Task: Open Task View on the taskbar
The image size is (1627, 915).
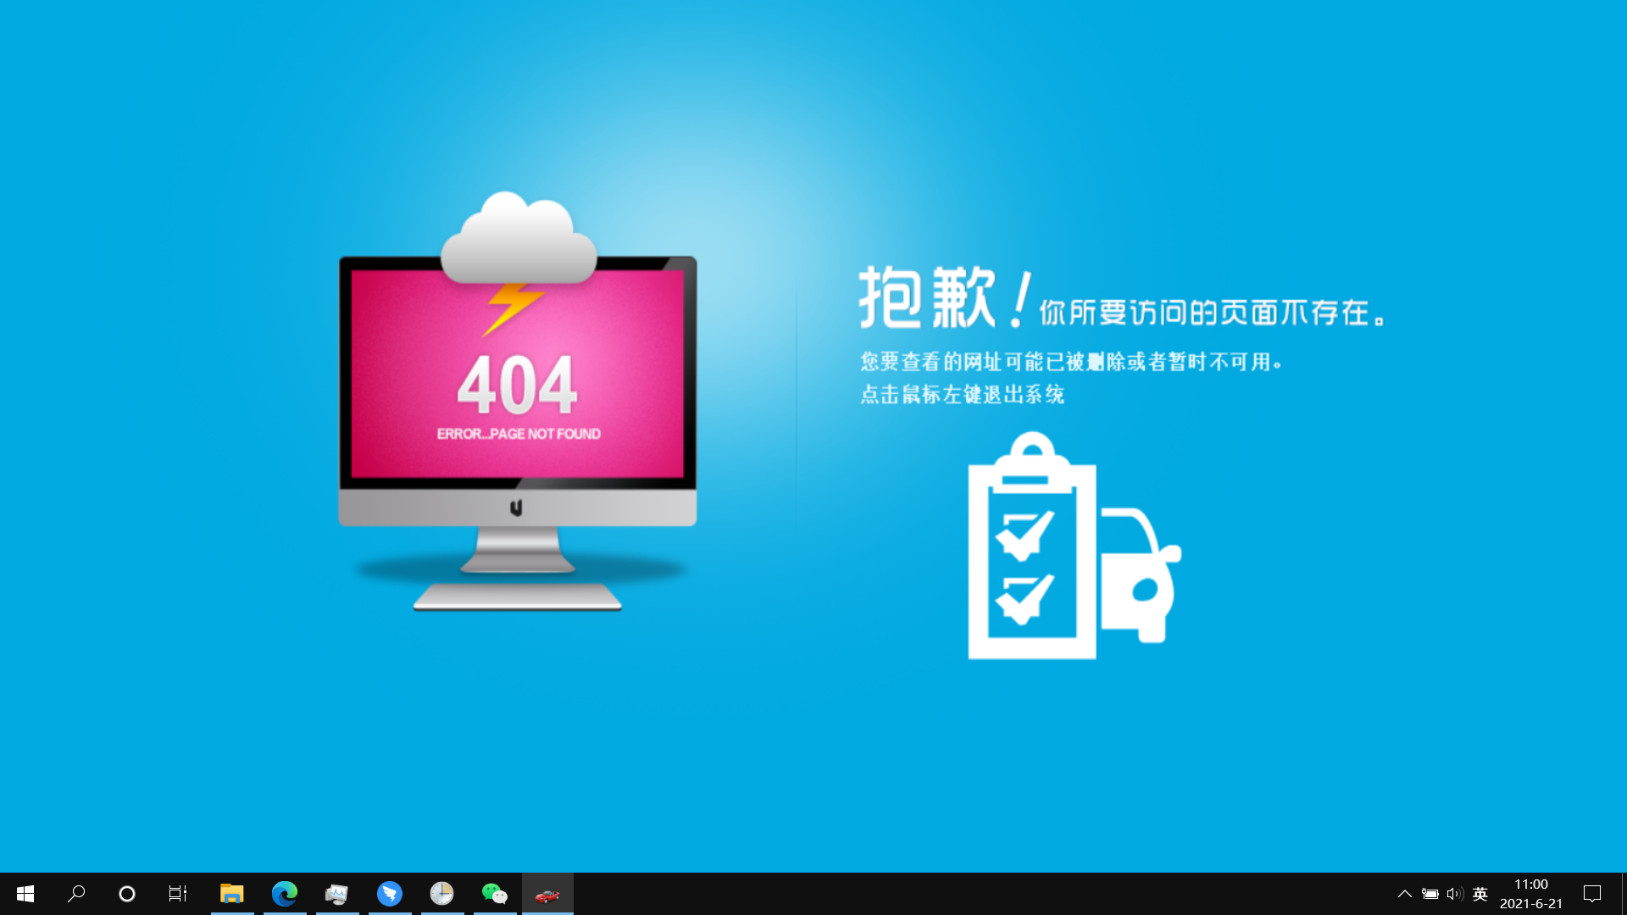Action: (x=178, y=894)
